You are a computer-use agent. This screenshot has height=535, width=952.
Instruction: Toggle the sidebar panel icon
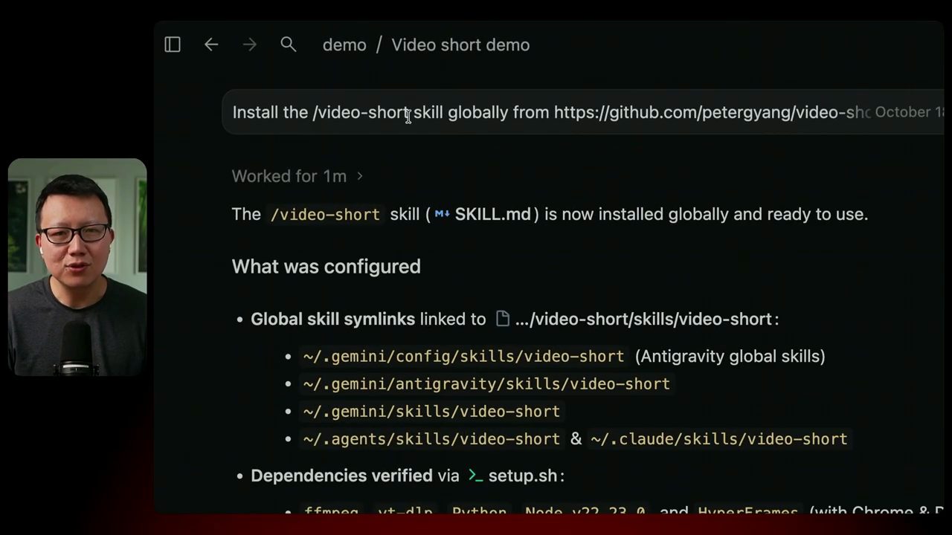pos(173,45)
